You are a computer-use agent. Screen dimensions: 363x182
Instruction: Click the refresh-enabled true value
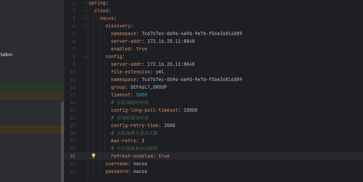point(164,156)
